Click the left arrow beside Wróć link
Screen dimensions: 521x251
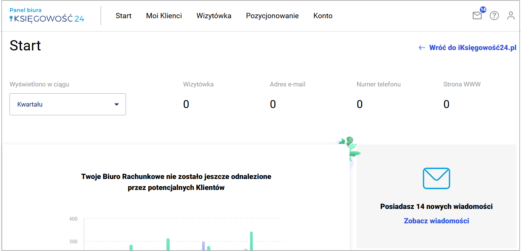tap(422, 48)
